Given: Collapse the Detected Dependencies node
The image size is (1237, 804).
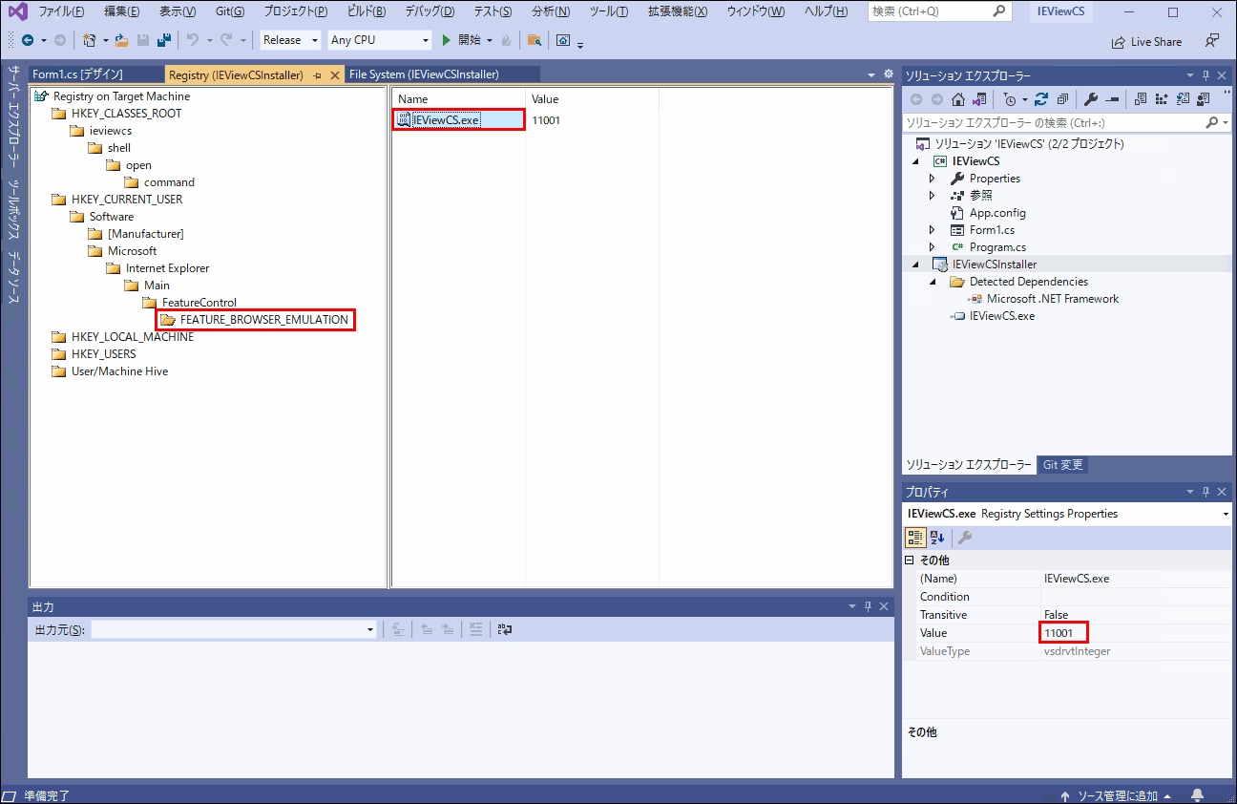Looking at the screenshot, I should [933, 282].
